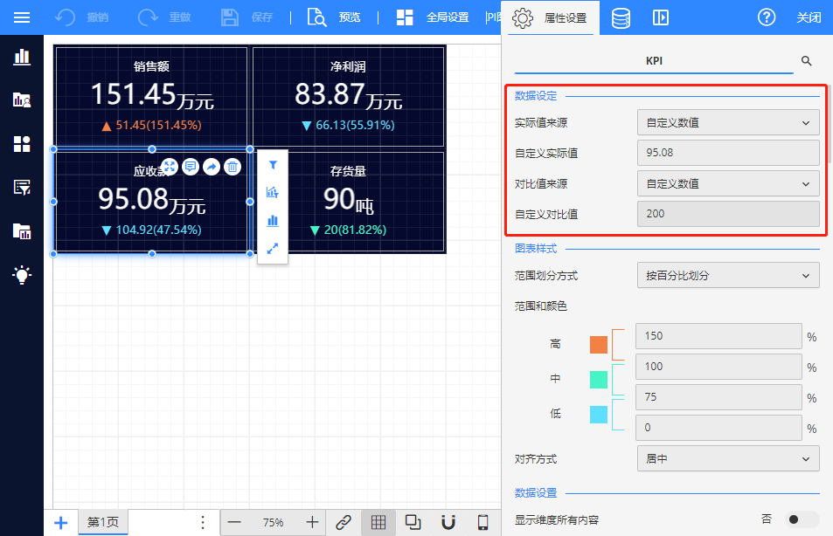Toggle the grid display button in bottom bar
Viewport: 833px width, 536px height.
(378, 522)
